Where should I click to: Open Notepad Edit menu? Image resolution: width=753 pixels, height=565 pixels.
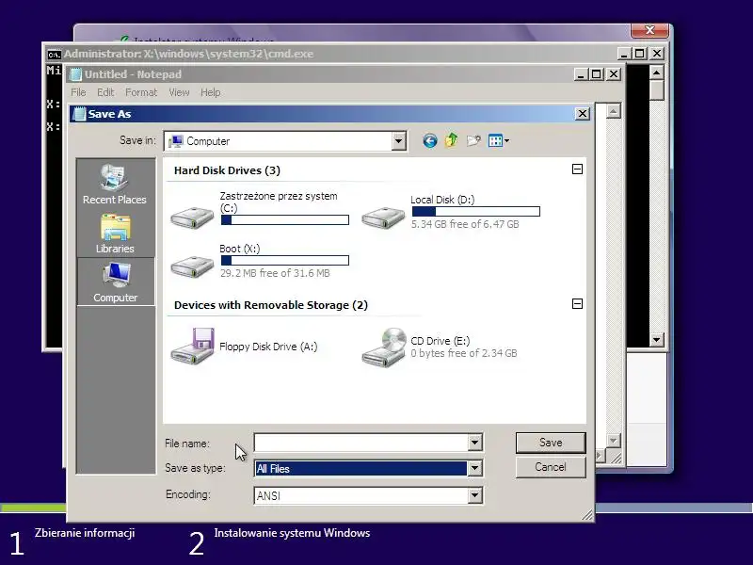(x=105, y=92)
